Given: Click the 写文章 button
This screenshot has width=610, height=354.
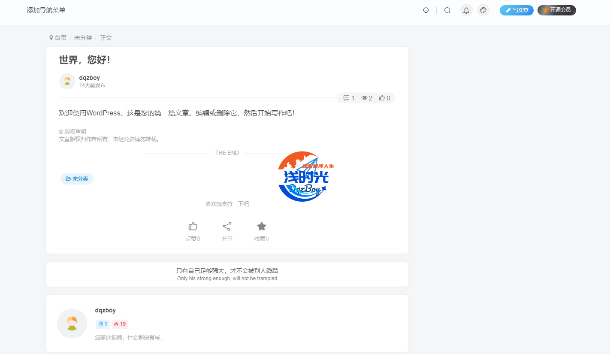Looking at the screenshot, I should coord(516,10).
